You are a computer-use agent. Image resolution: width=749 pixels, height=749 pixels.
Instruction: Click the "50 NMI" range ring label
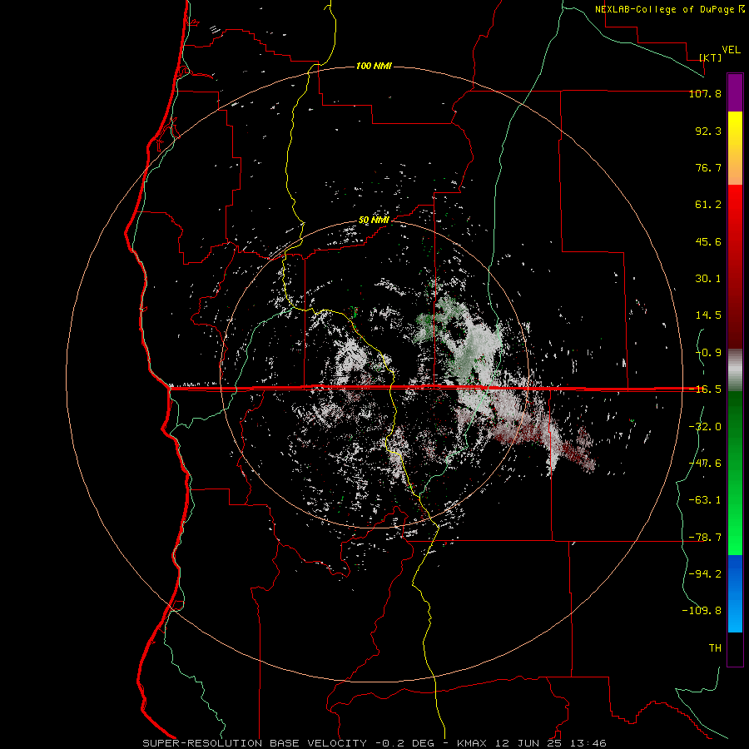[374, 221]
